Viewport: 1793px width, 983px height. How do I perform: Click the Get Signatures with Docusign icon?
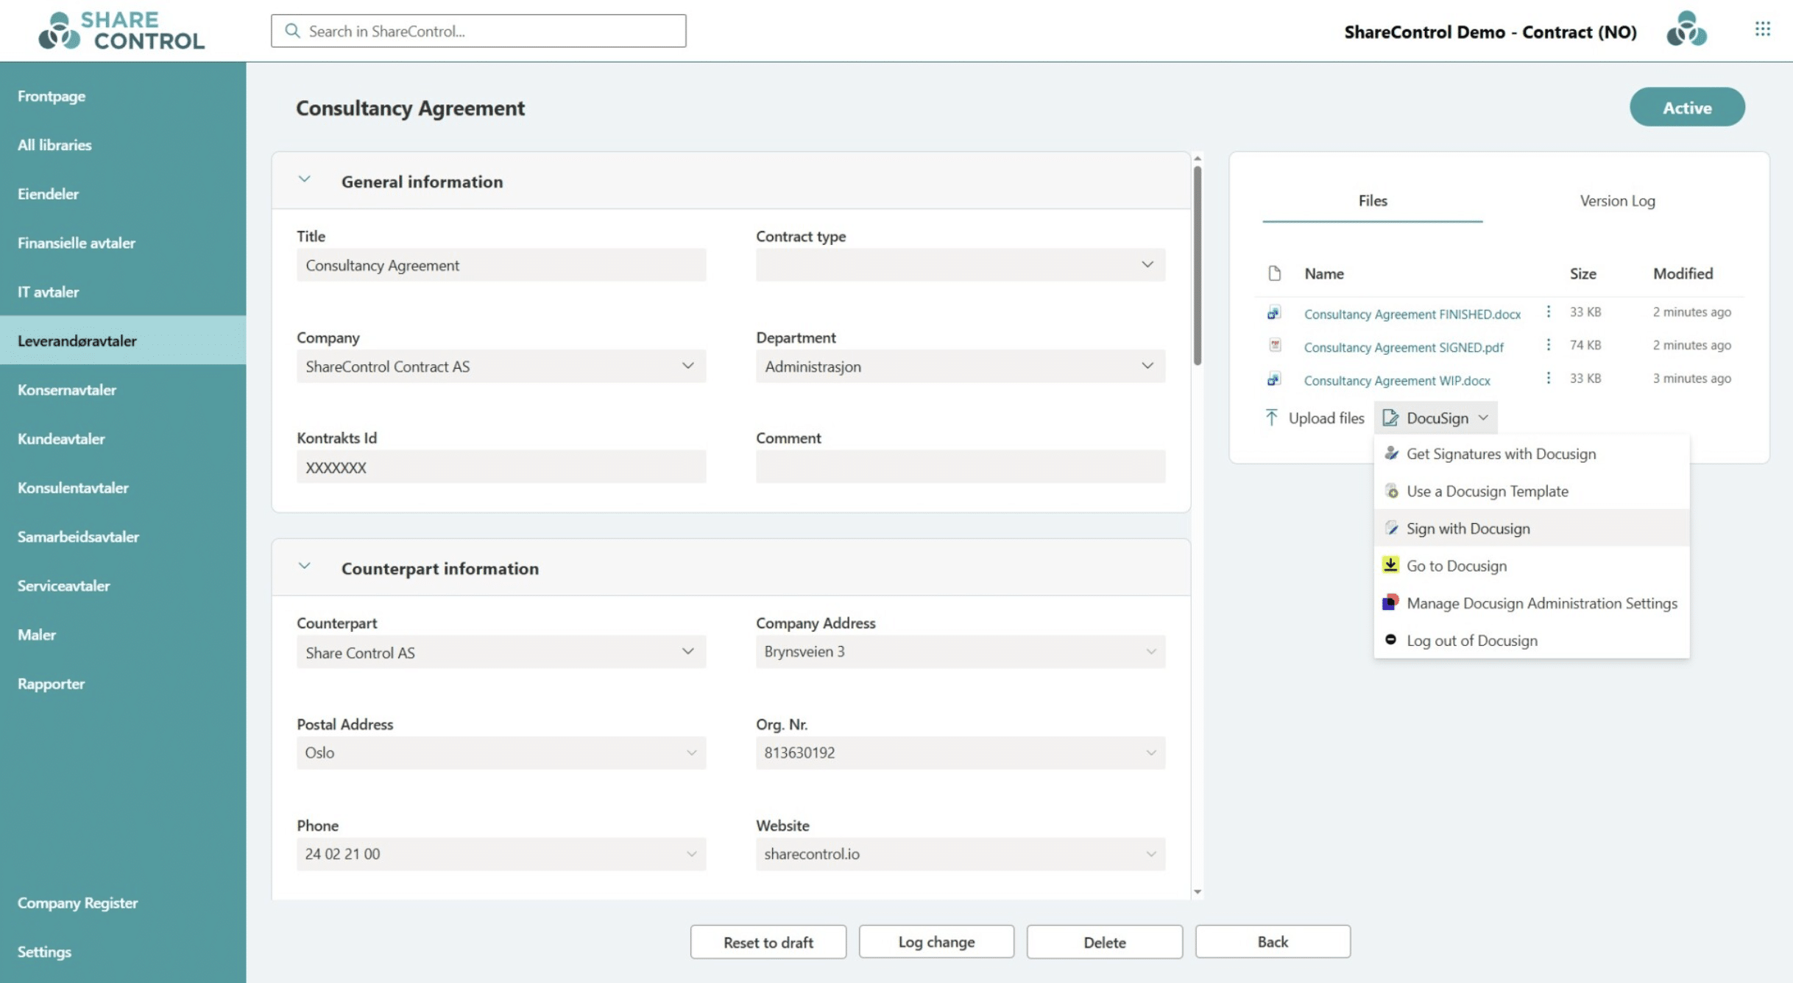coord(1390,453)
